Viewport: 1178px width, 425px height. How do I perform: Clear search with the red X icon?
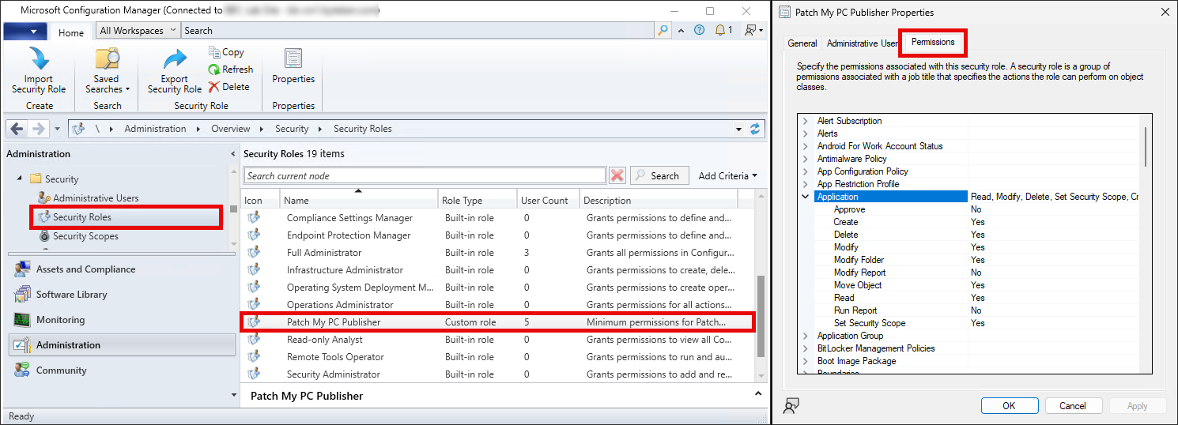(617, 175)
